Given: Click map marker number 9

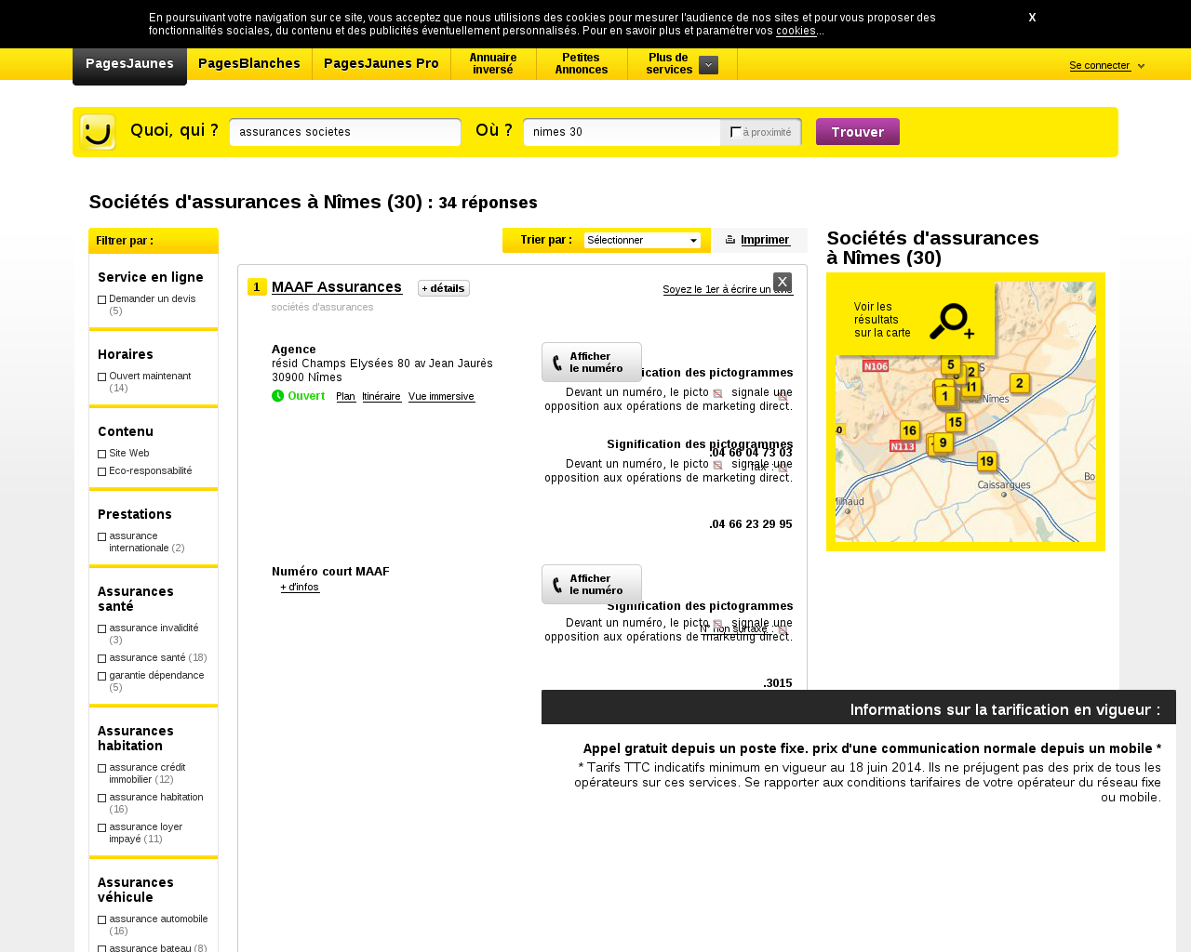Looking at the screenshot, I should (943, 443).
